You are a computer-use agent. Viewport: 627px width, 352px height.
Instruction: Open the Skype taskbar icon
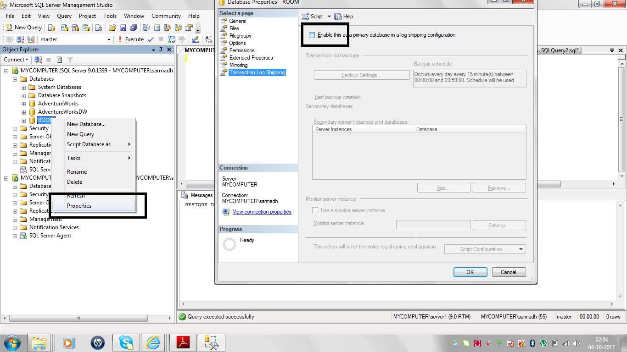[126, 342]
